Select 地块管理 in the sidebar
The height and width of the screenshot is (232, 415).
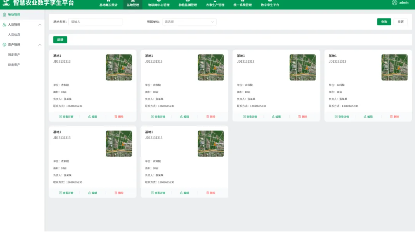coord(22,14)
